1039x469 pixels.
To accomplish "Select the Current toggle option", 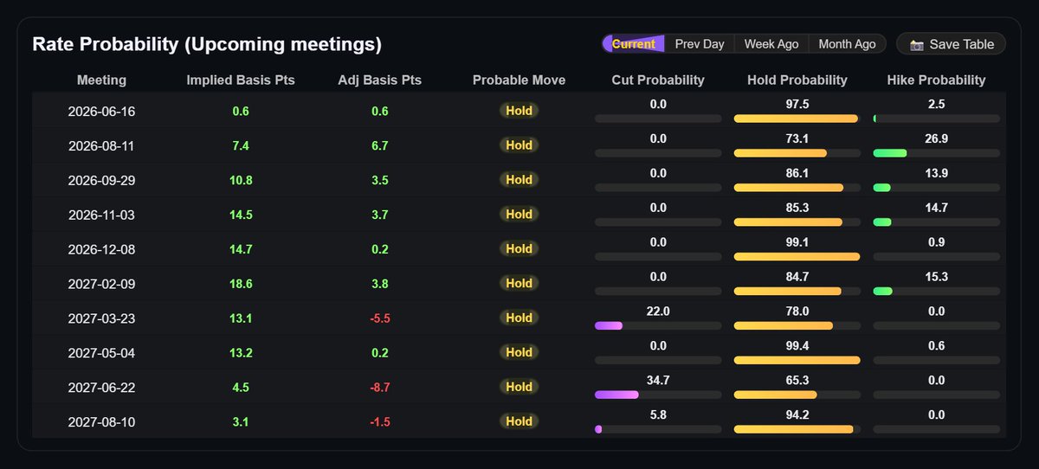I will 634,44.
